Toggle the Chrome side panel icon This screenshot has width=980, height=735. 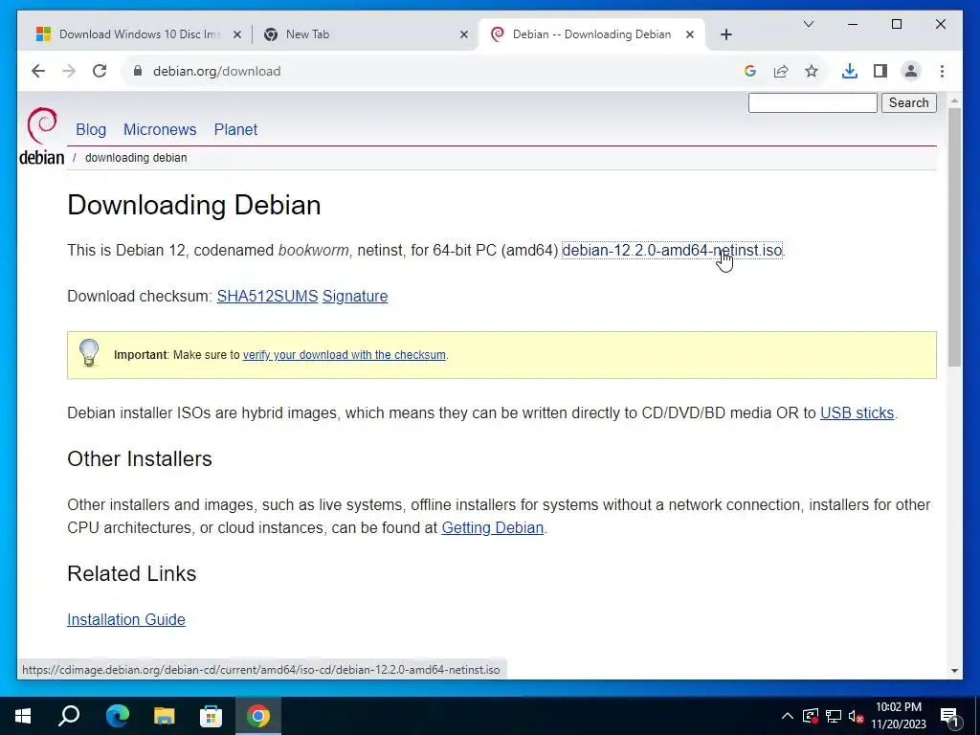click(880, 71)
